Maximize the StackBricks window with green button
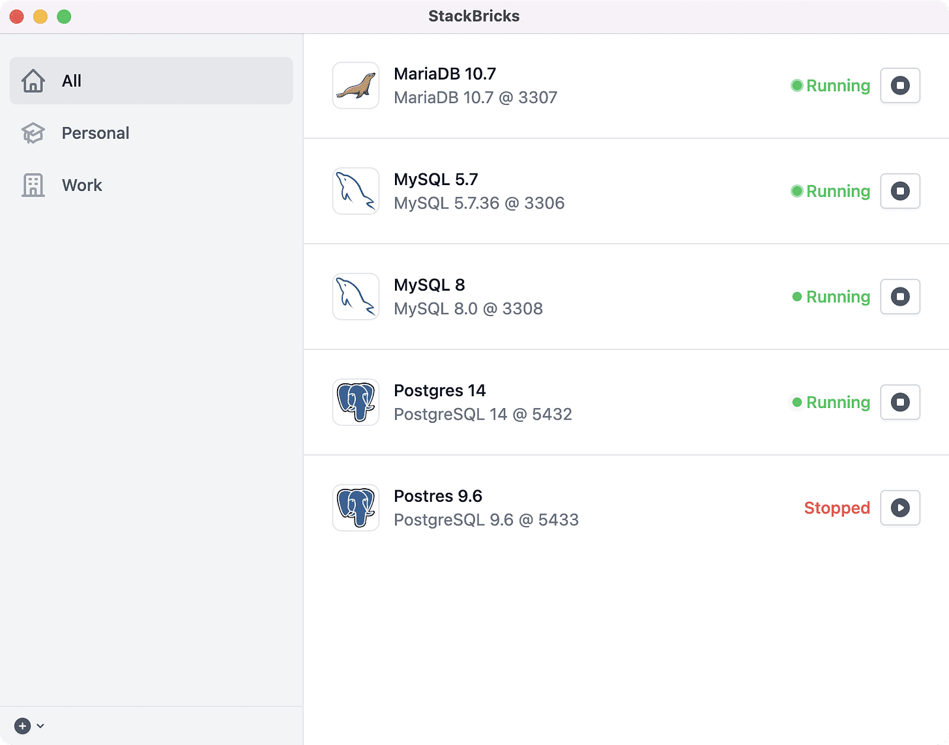The width and height of the screenshot is (949, 745). [64, 16]
